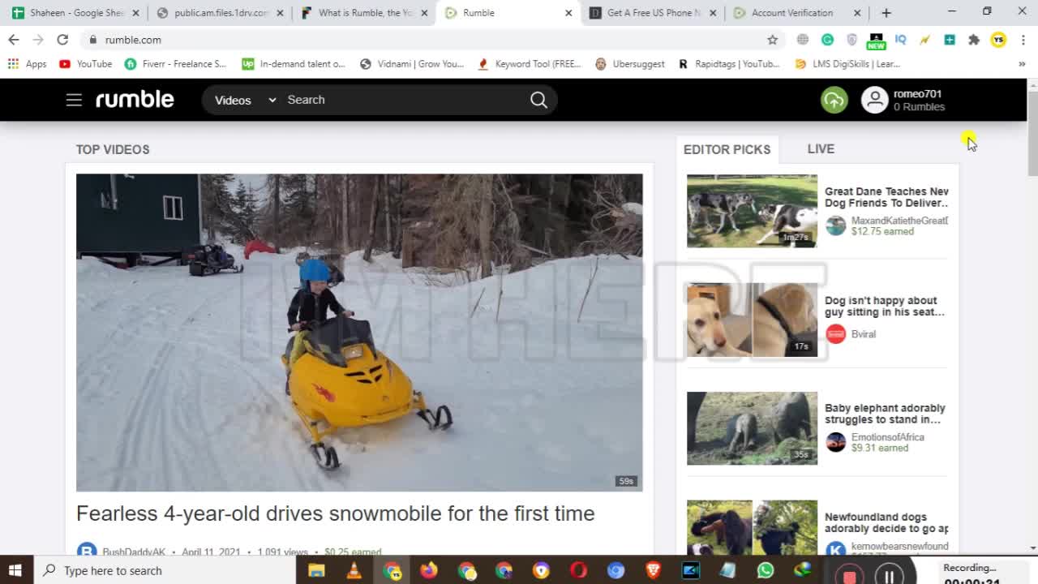Open Brave browser from taskbar

tap(653, 570)
